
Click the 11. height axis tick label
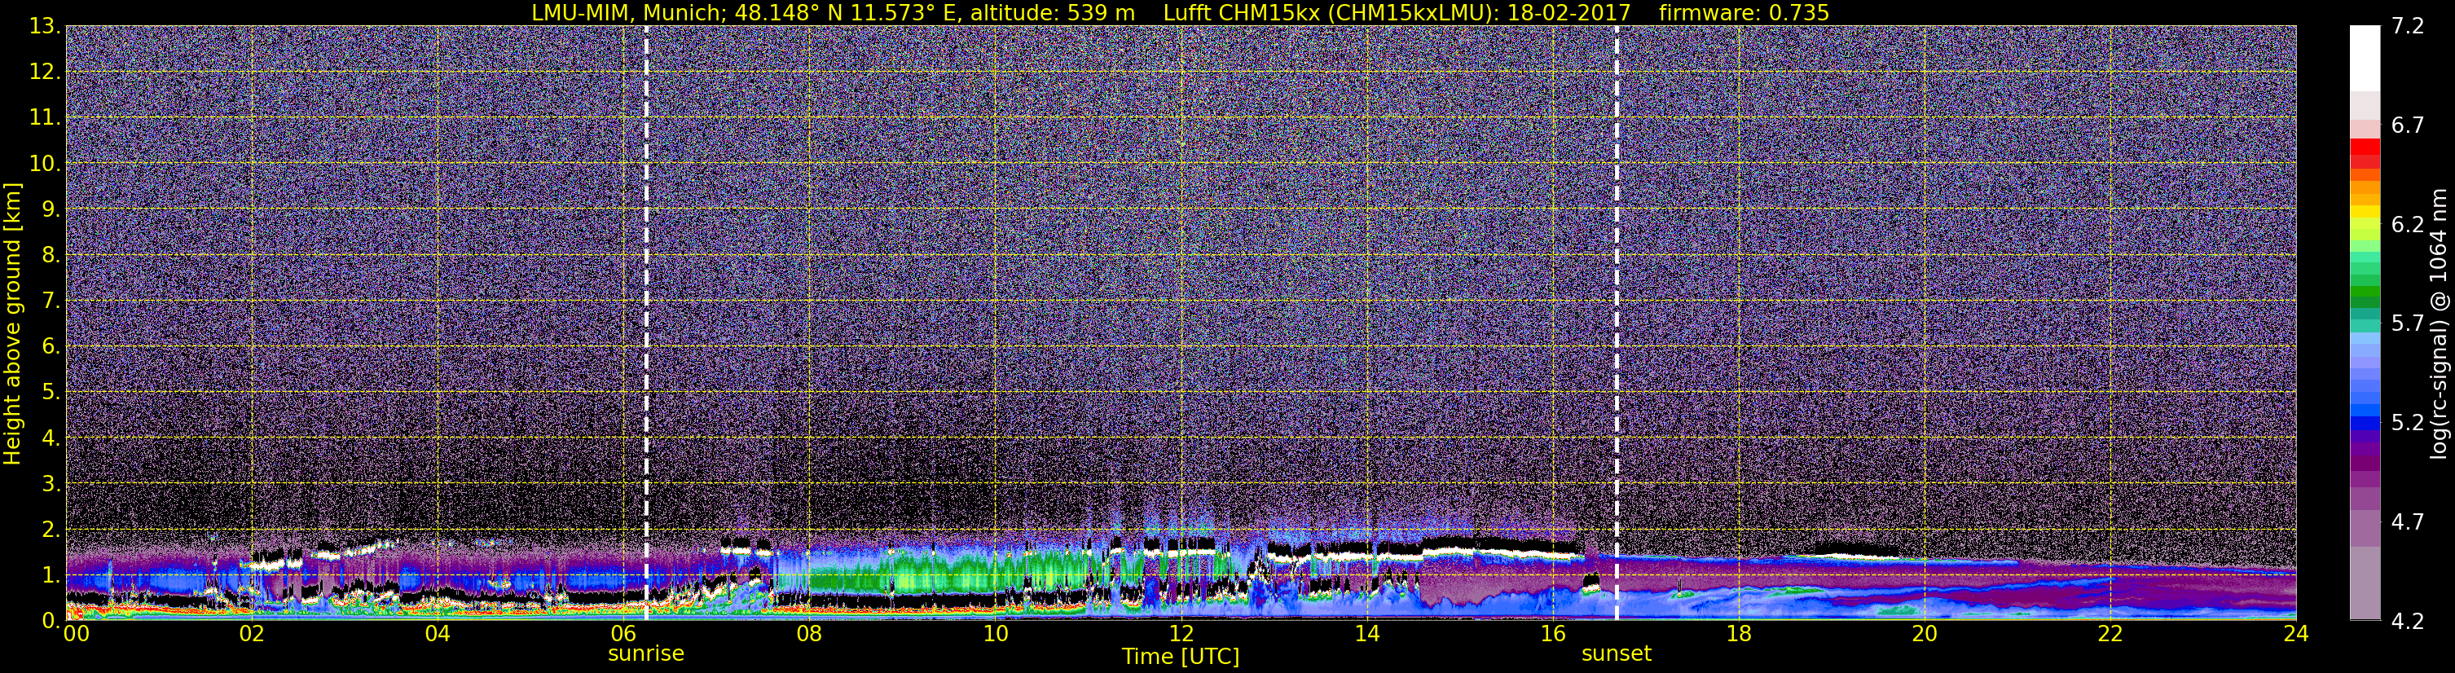(45, 118)
